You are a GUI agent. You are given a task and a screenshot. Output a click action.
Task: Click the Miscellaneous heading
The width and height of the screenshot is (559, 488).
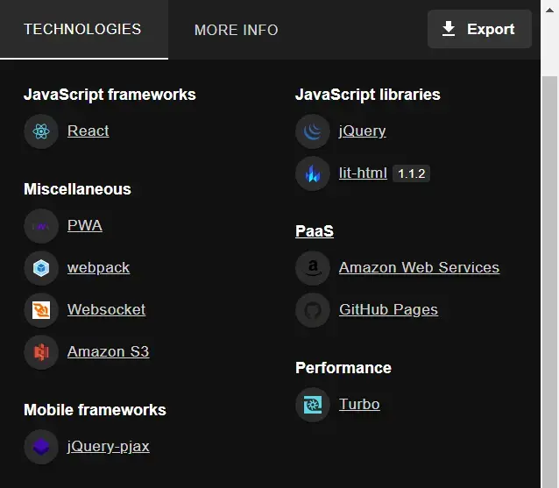click(x=77, y=189)
